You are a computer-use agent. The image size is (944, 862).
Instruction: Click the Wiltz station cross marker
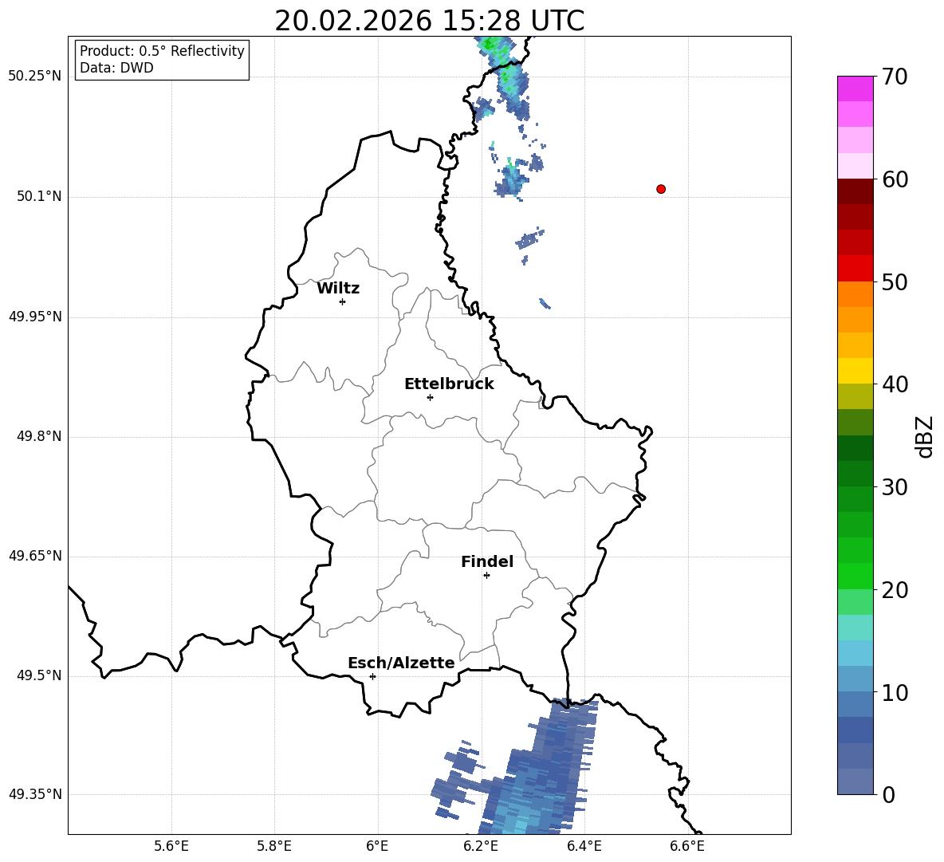pos(342,301)
